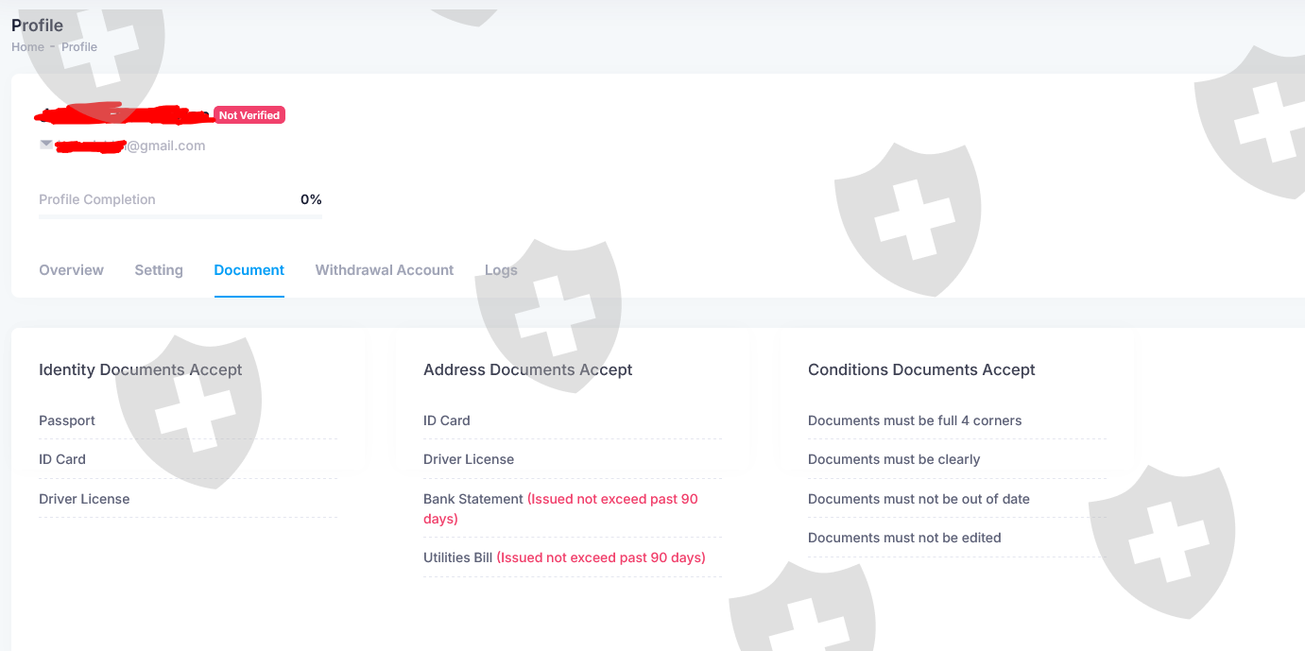1305x651 pixels.
Task: Go to Home in the breadcrumb
Action: 27,47
